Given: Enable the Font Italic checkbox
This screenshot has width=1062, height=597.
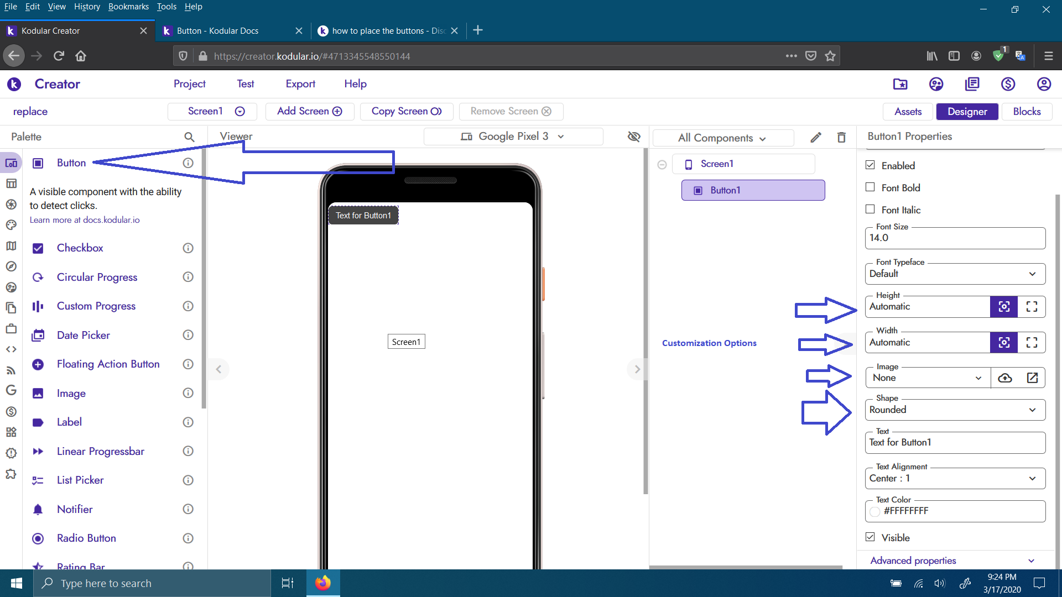Looking at the screenshot, I should [x=870, y=210].
